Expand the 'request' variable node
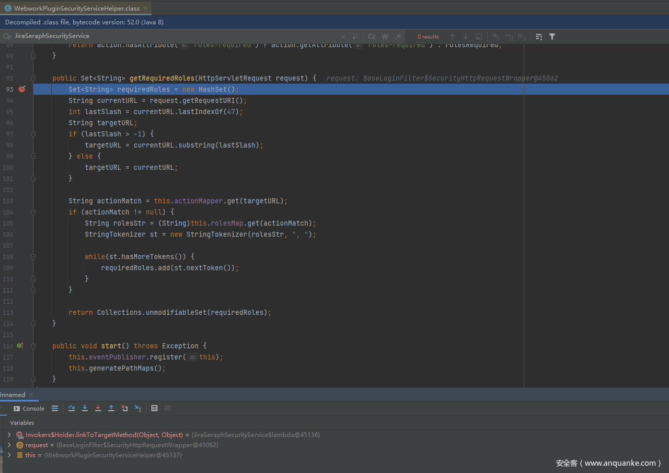This screenshot has width=669, height=473. (9, 445)
